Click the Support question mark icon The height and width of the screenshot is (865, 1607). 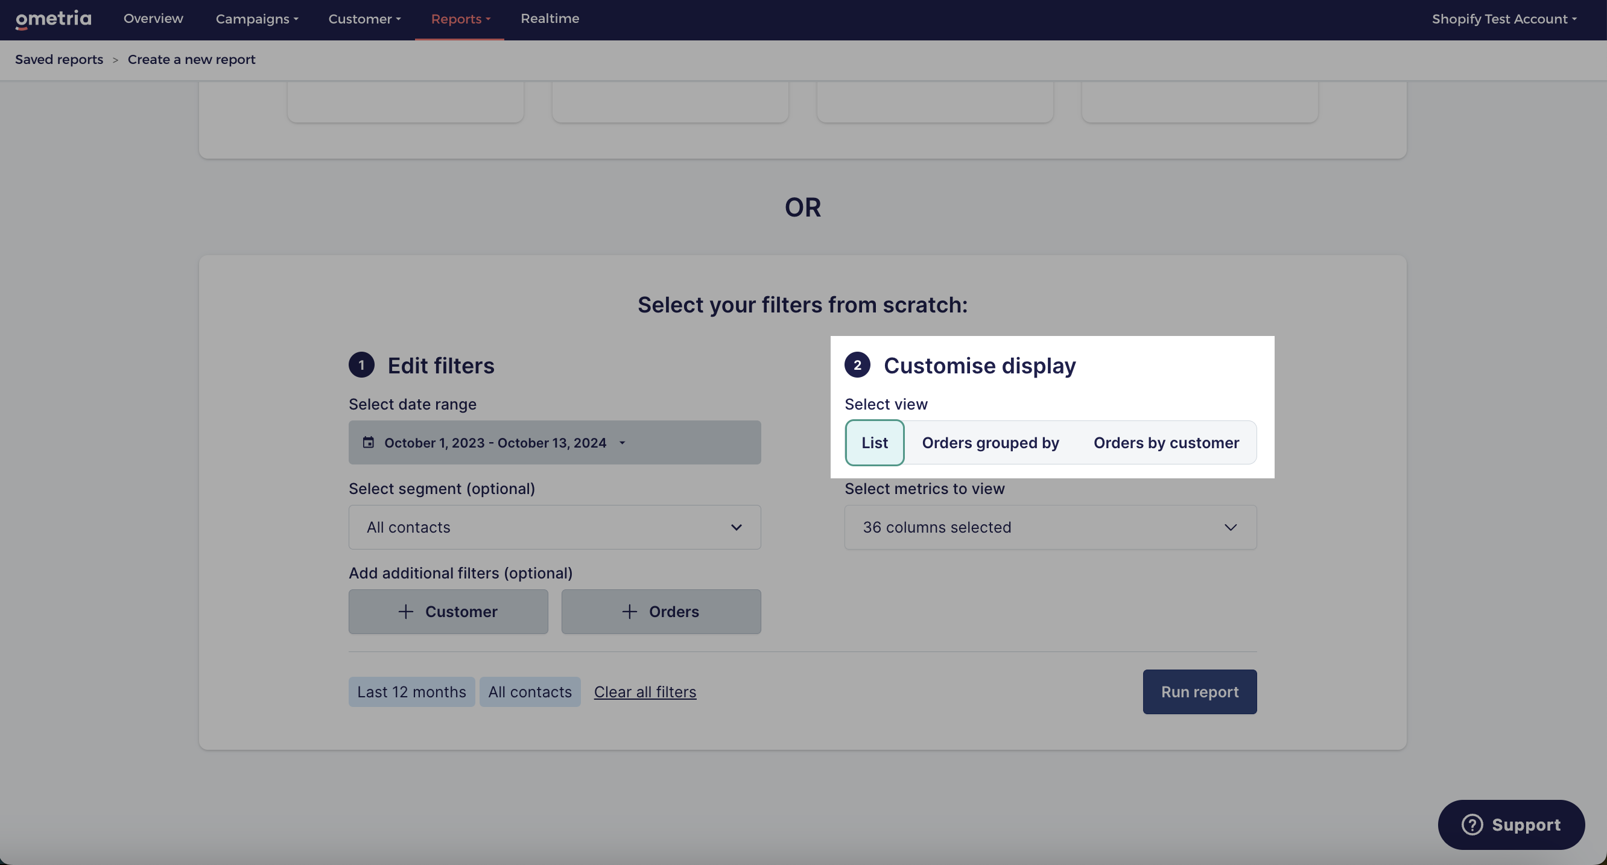tap(1472, 825)
